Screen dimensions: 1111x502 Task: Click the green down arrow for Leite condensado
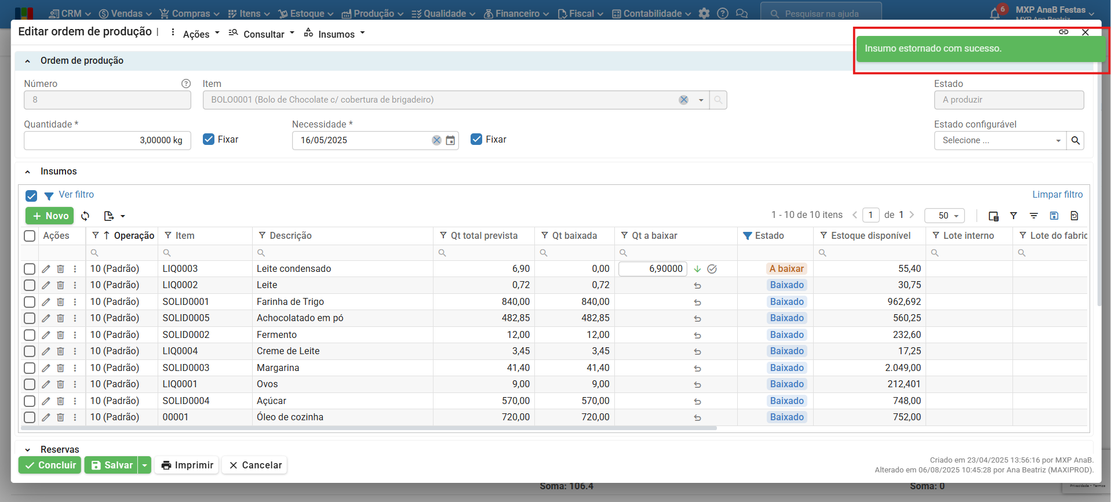[x=697, y=269]
